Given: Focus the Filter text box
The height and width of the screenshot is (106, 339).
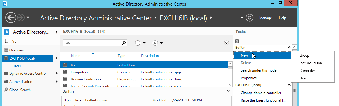Looking at the screenshot, I should coord(92,43).
